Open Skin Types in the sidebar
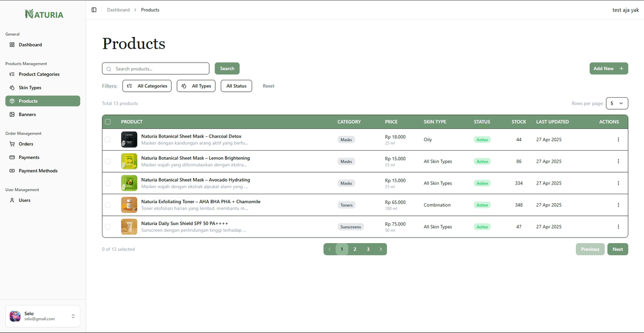 (43, 88)
